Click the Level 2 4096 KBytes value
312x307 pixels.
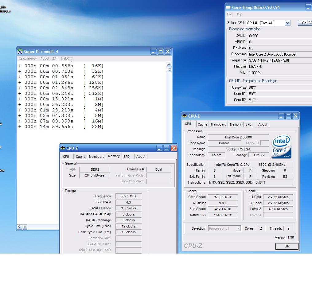[278, 209]
